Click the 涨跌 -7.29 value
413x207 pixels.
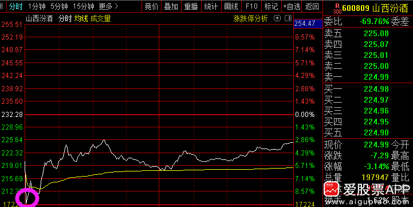[x=380, y=155]
